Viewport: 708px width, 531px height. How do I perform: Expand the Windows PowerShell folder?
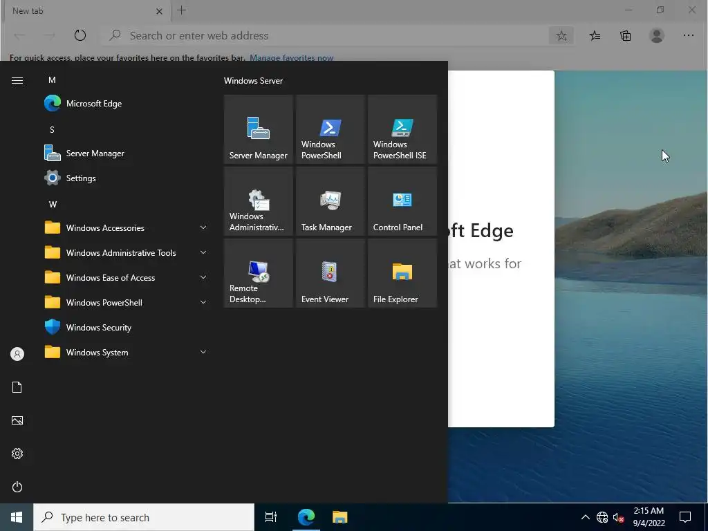coord(127,302)
